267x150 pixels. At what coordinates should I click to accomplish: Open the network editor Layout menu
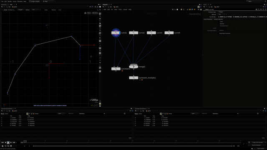[x=125, y=10]
